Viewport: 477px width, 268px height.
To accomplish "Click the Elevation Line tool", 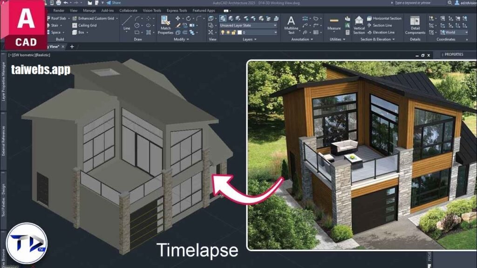I will [381, 32].
